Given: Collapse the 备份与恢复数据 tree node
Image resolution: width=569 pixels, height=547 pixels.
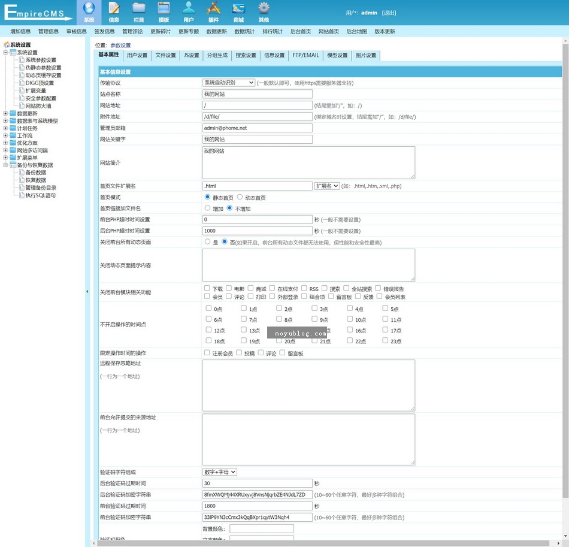Looking at the screenshot, I should (5, 165).
